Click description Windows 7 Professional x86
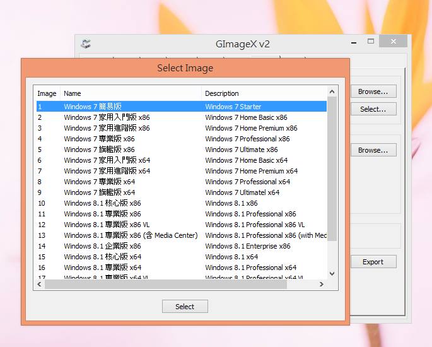Image resolution: width=432 pixels, height=347 pixels. [247, 139]
